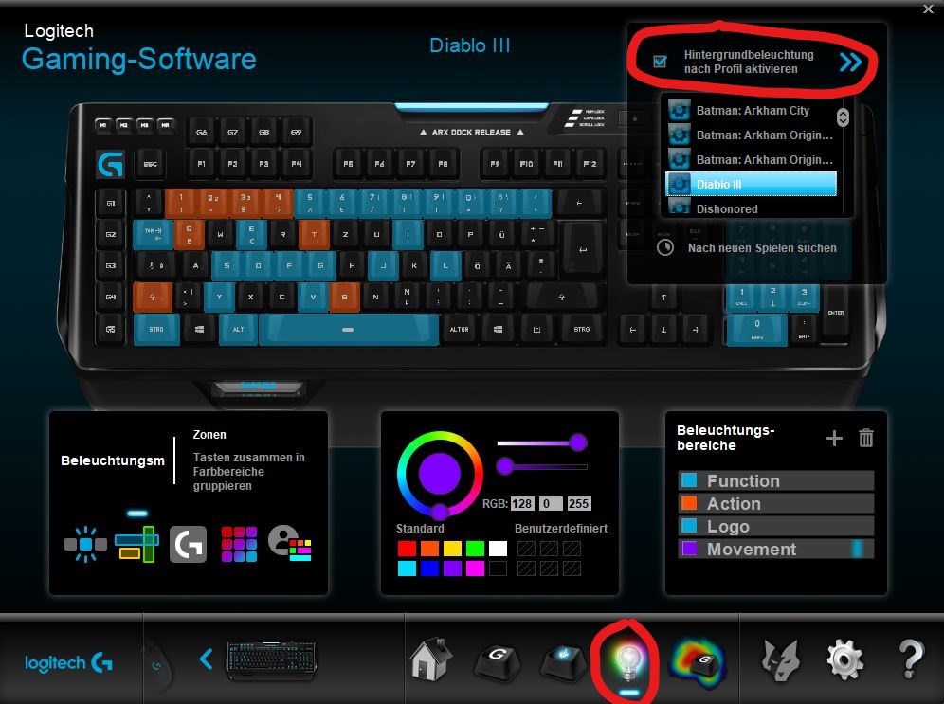Toggle background lighting per profile checkbox
944x704 pixels.
[x=660, y=62]
